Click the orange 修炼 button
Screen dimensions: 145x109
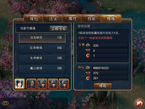pos(103,86)
